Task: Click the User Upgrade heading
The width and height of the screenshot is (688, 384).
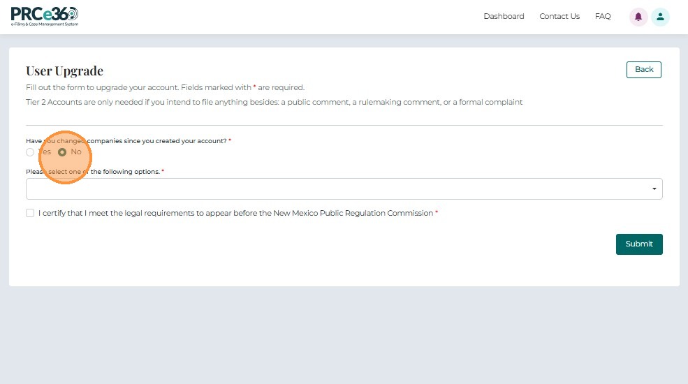Action: click(64, 71)
